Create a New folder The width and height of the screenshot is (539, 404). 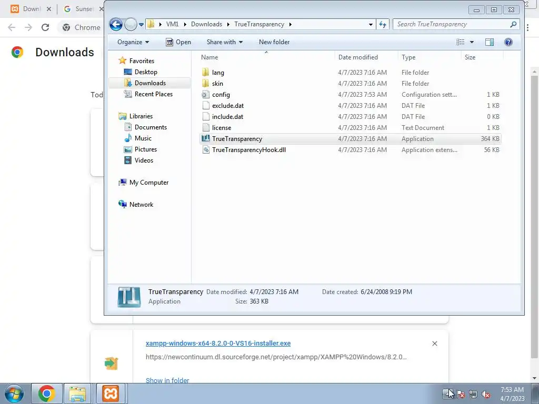point(274,42)
